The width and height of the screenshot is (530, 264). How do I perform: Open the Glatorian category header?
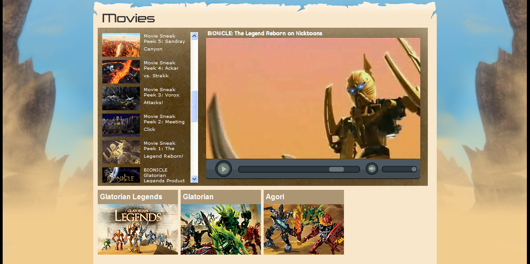[x=221, y=197]
